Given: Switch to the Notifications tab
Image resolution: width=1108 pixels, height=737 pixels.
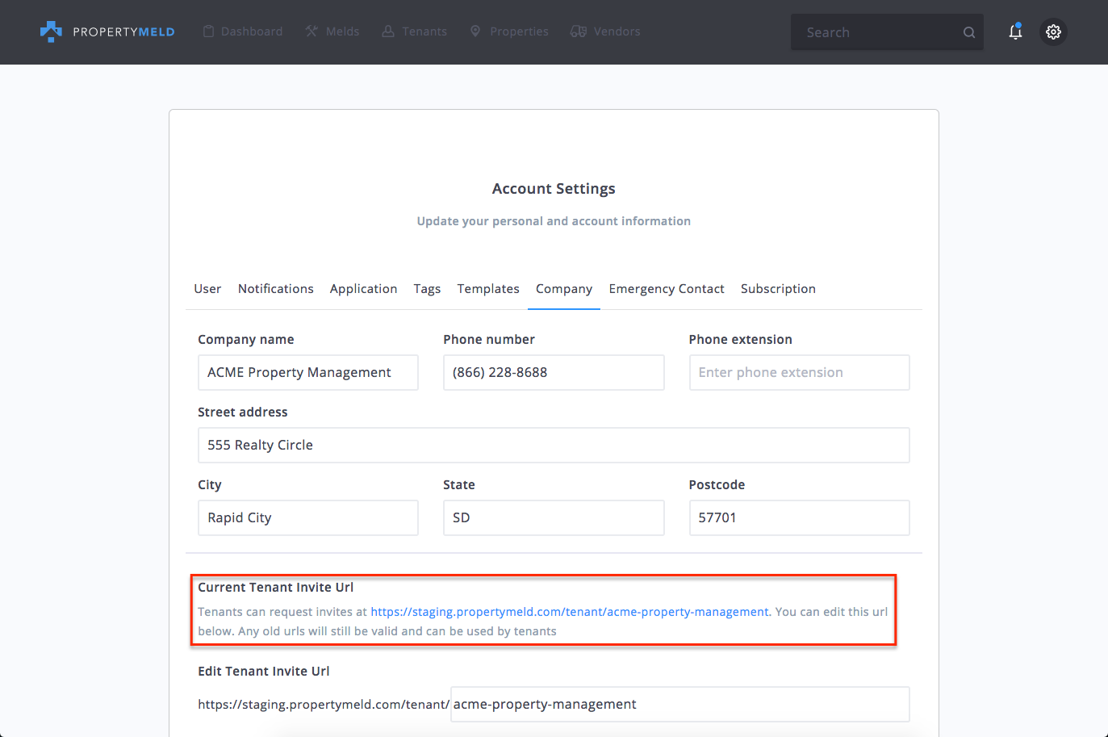Looking at the screenshot, I should point(276,289).
